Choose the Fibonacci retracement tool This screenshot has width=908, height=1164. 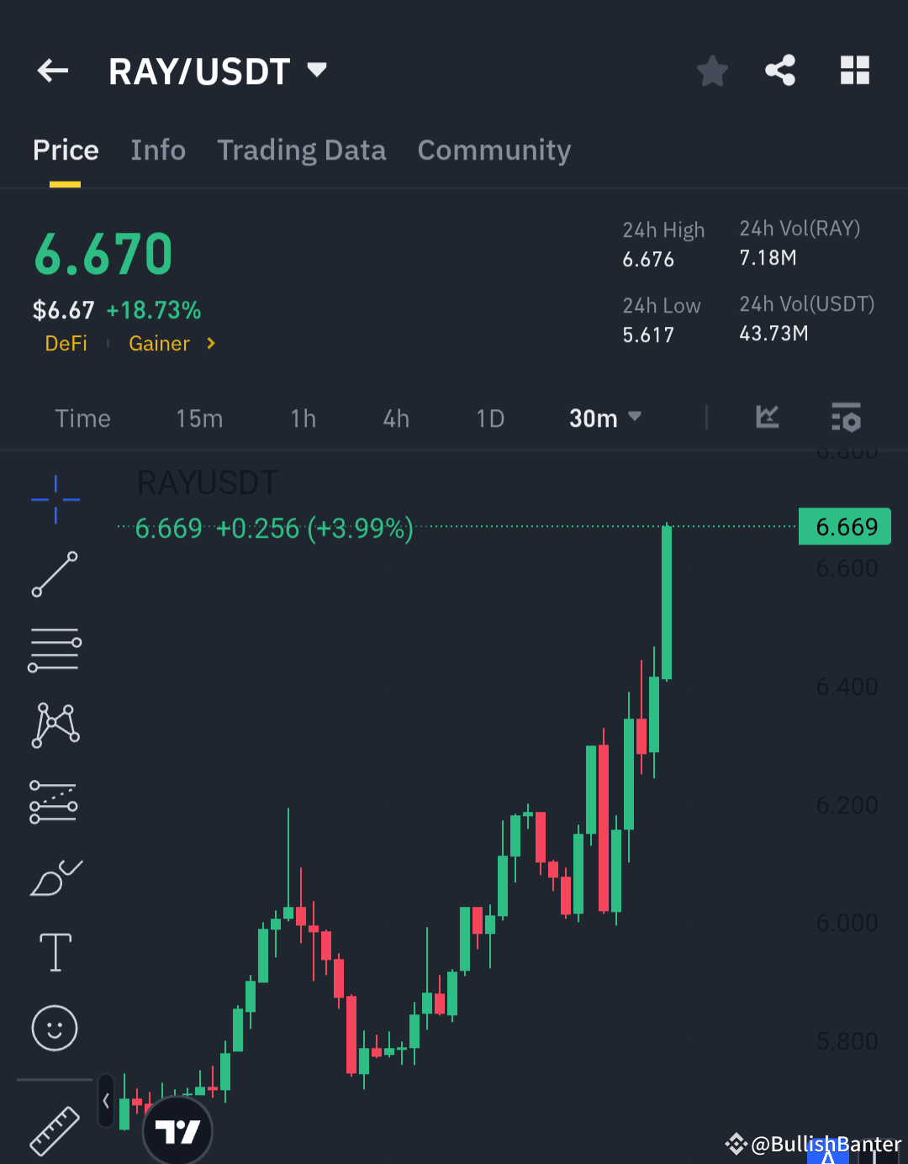point(54,800)
